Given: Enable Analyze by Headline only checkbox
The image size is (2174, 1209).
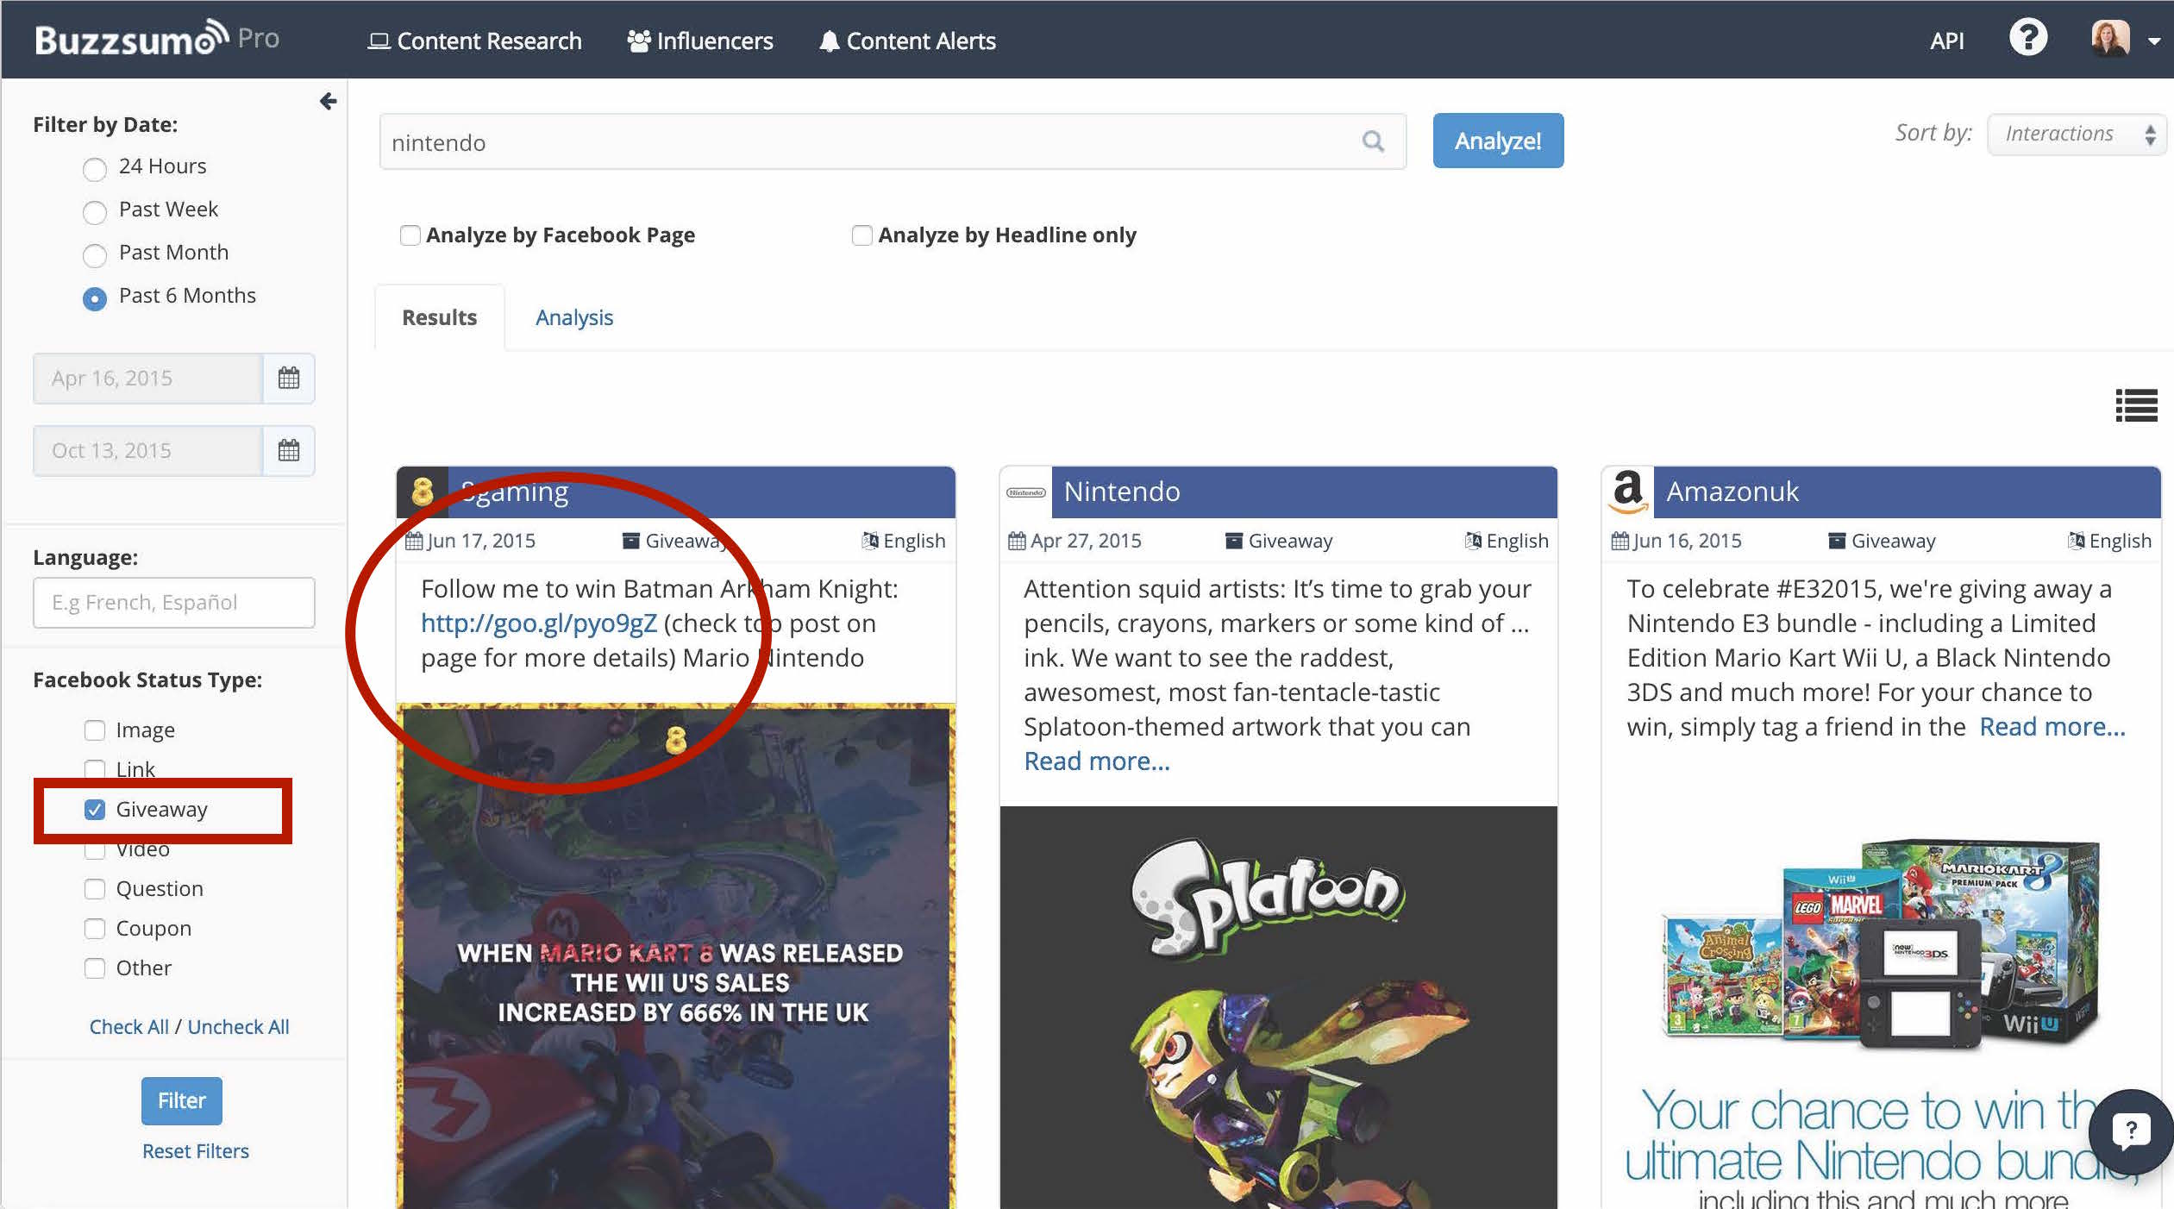Looking at the screenshot, I should click(x=861, y=235).
